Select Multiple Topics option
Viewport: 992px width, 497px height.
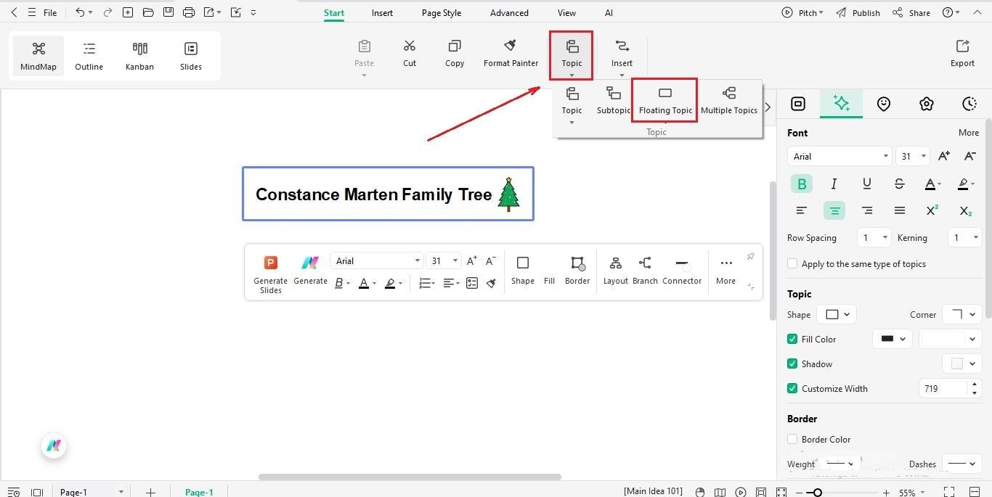(x=729, y=101)
